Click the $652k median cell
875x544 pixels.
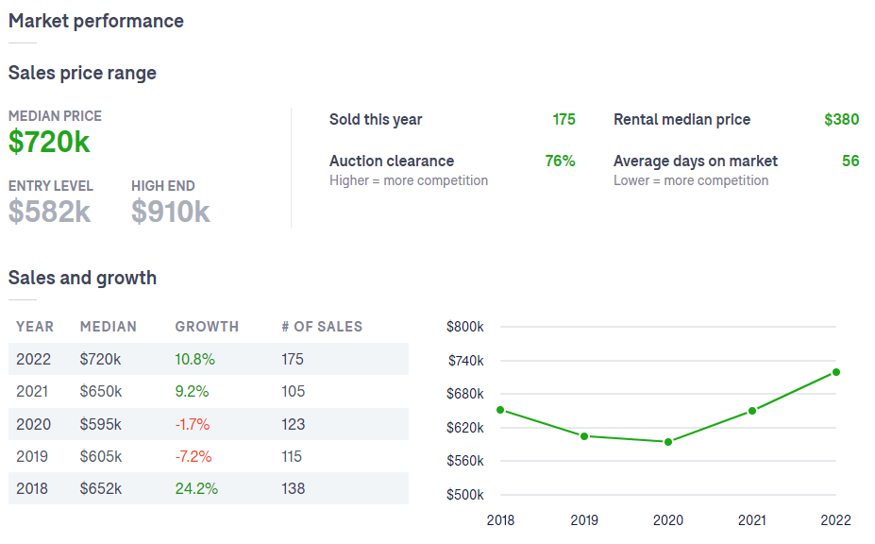pyautogui.click(x=101, y=488)
